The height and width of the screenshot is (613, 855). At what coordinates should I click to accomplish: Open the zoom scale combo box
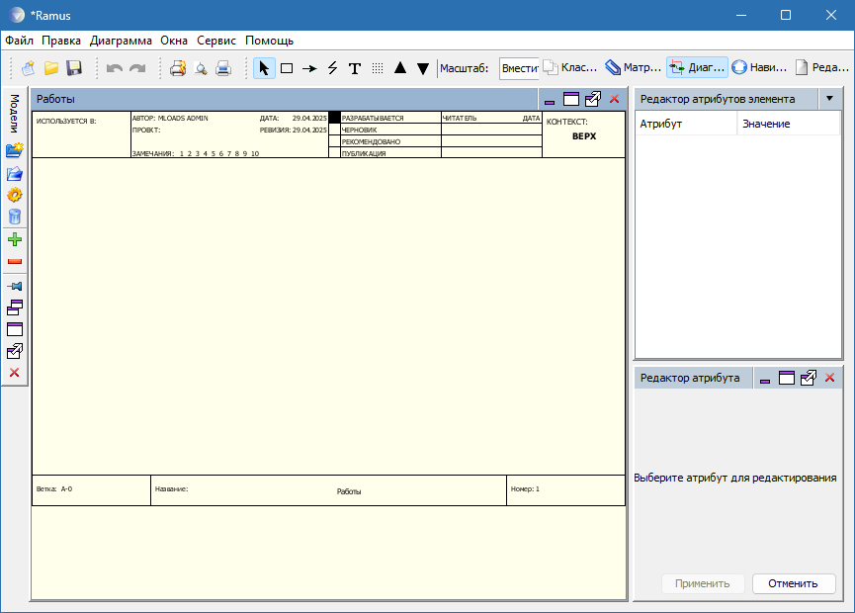tap(519, 68)
